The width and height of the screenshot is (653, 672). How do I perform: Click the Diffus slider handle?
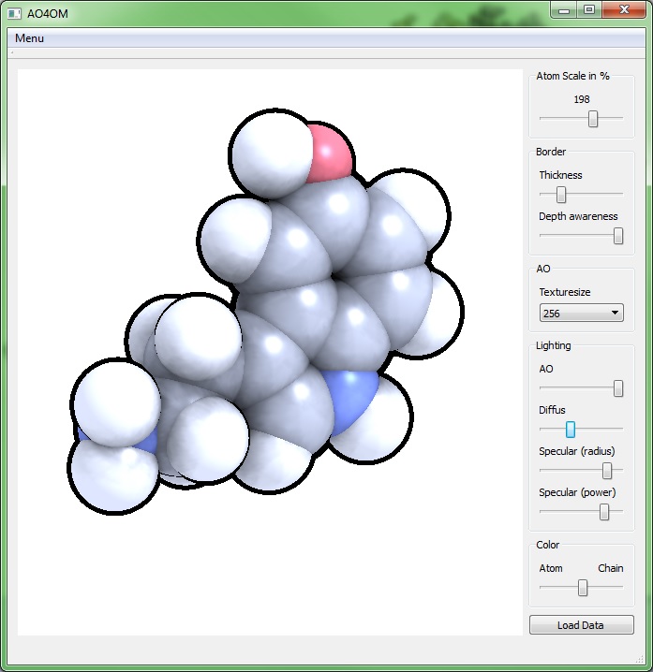click(570, 430)
